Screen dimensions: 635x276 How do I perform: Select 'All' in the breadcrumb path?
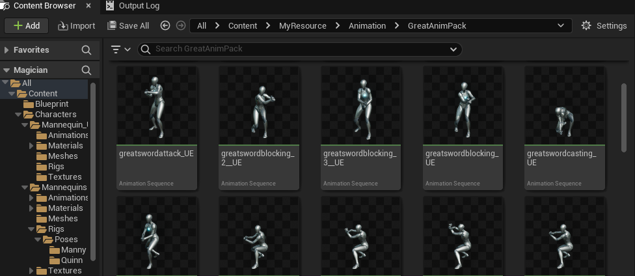(x=202, y=25)
